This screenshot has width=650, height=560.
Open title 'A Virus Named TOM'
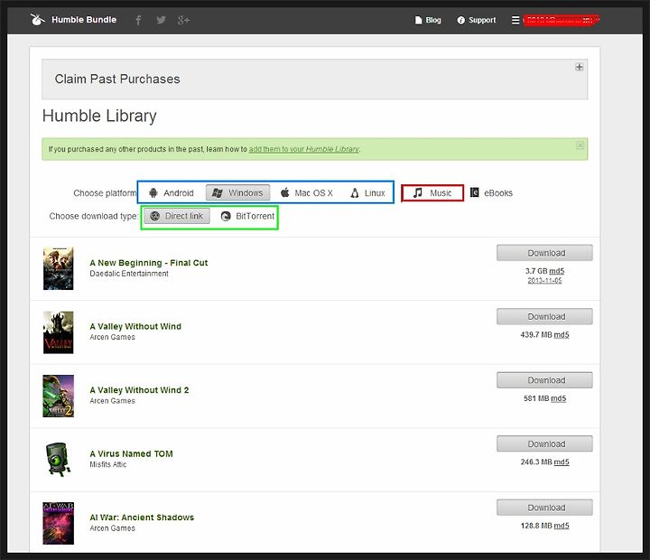132,453
